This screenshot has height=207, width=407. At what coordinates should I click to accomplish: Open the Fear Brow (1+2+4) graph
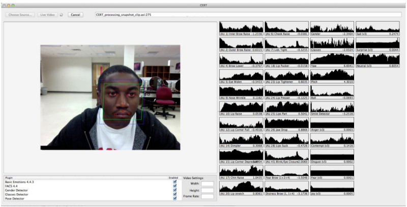[286, 172]
